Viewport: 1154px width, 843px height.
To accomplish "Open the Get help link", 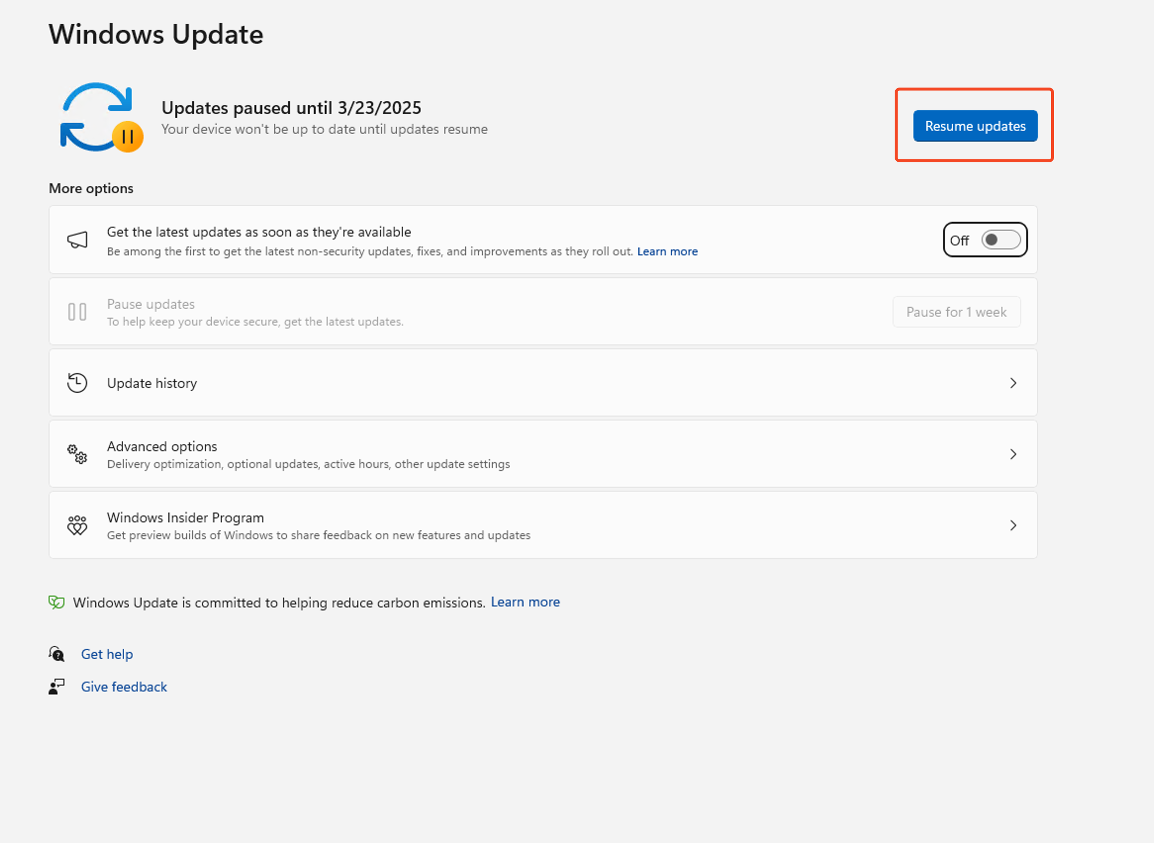I will (107, 654).
